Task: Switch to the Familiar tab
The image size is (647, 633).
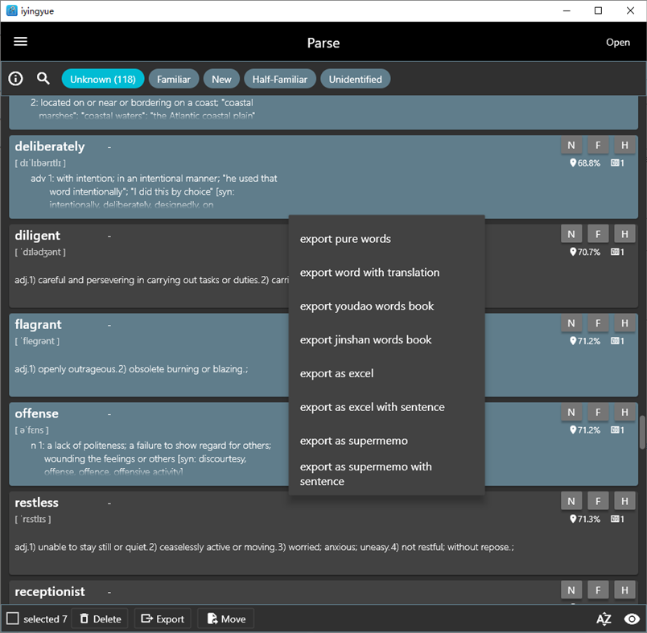Action: pyautogui.click(x=174, y=78)
